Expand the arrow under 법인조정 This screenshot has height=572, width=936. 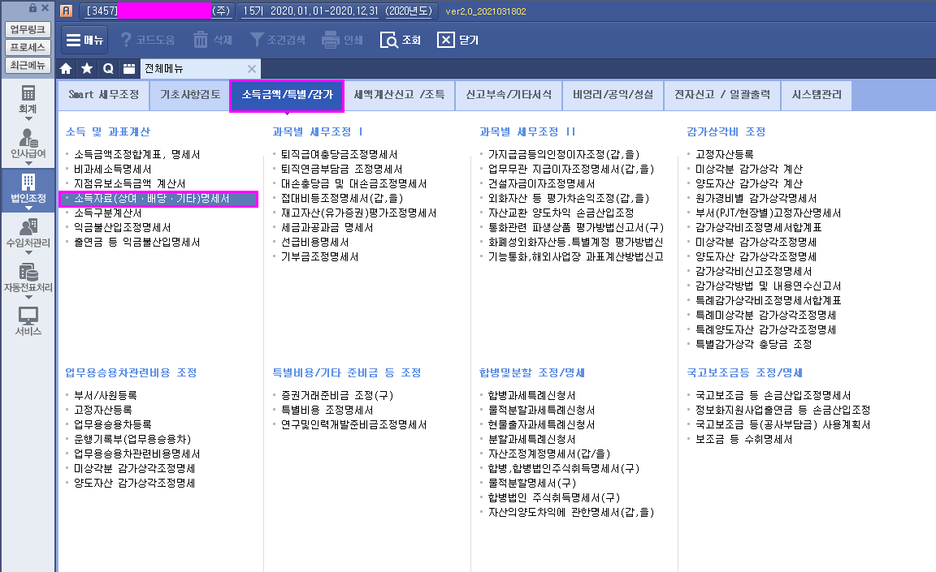coord(28,207)
